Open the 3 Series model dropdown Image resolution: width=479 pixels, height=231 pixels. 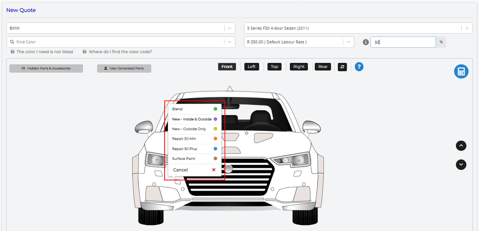466,28
